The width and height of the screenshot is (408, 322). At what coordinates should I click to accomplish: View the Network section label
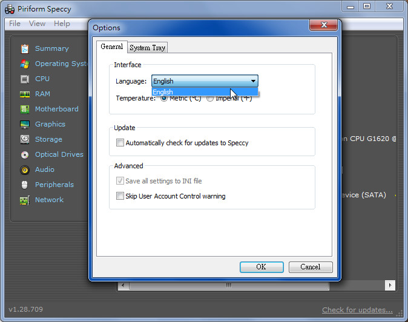click(49, 200)
